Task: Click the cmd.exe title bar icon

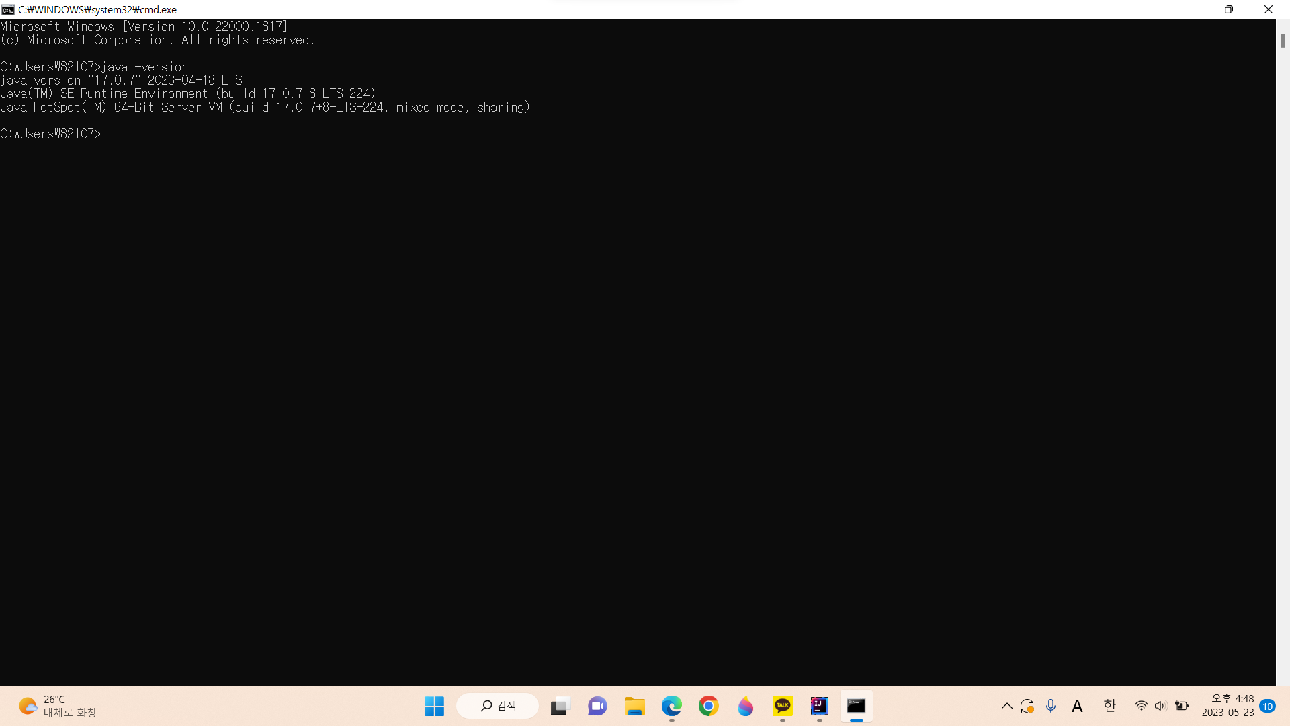Action: tap(8, 9)
